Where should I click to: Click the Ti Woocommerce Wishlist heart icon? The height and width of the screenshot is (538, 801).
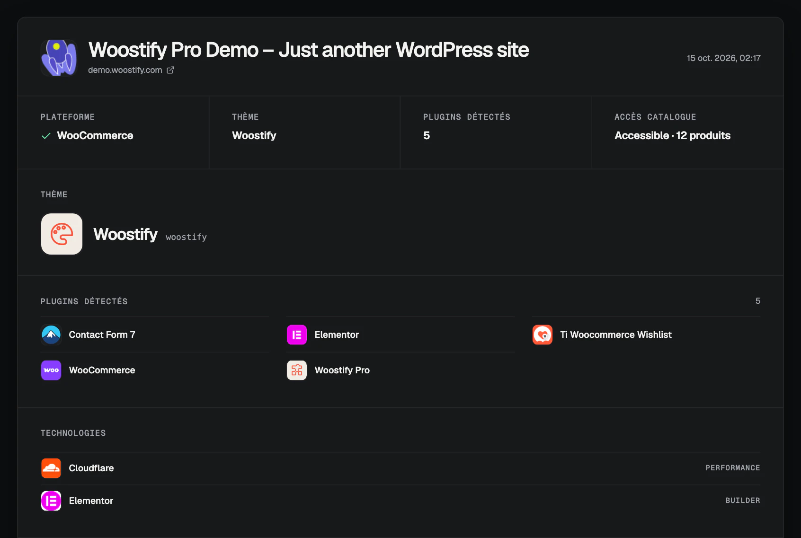(543, 335)
